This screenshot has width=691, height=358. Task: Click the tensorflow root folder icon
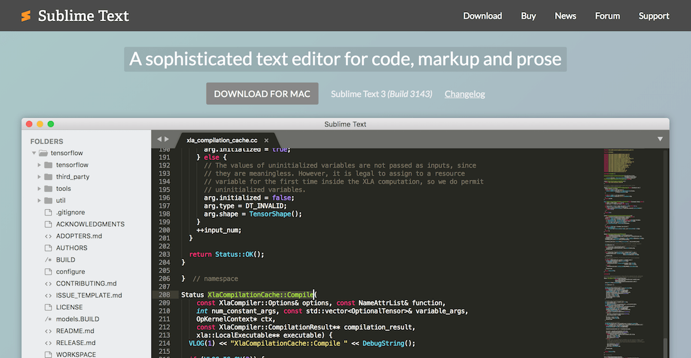43,153
